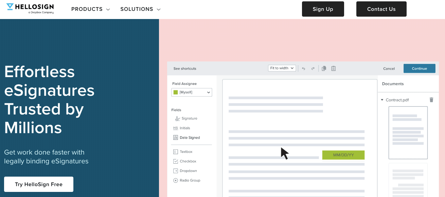445x197 pixels.
Task: Click the undo arrow icon
Action: [x=303, y=69]
